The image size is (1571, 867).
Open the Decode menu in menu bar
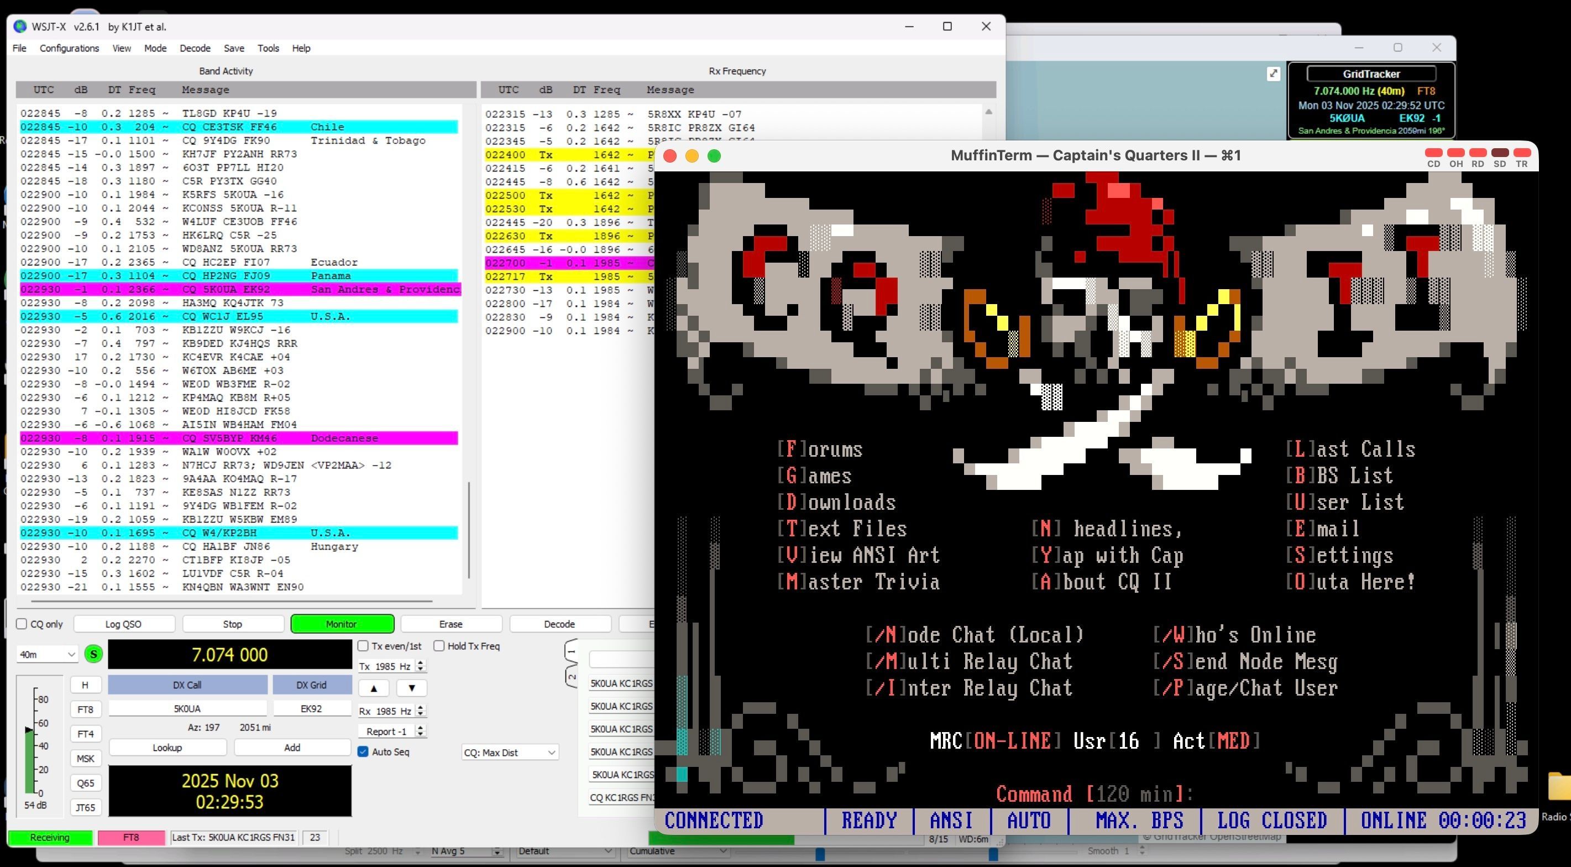click(x=195, y=48)
